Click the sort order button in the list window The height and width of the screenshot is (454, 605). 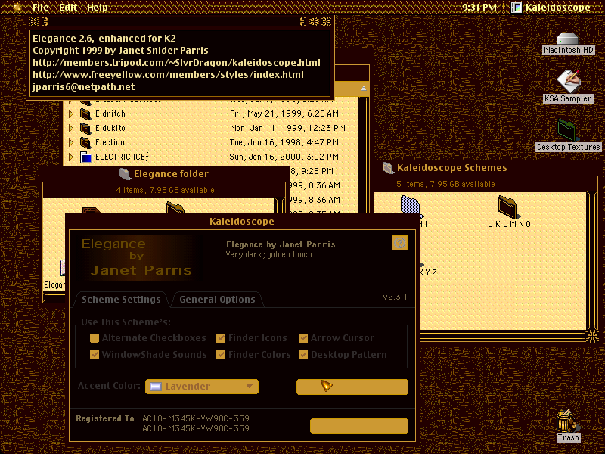point(364,89)
